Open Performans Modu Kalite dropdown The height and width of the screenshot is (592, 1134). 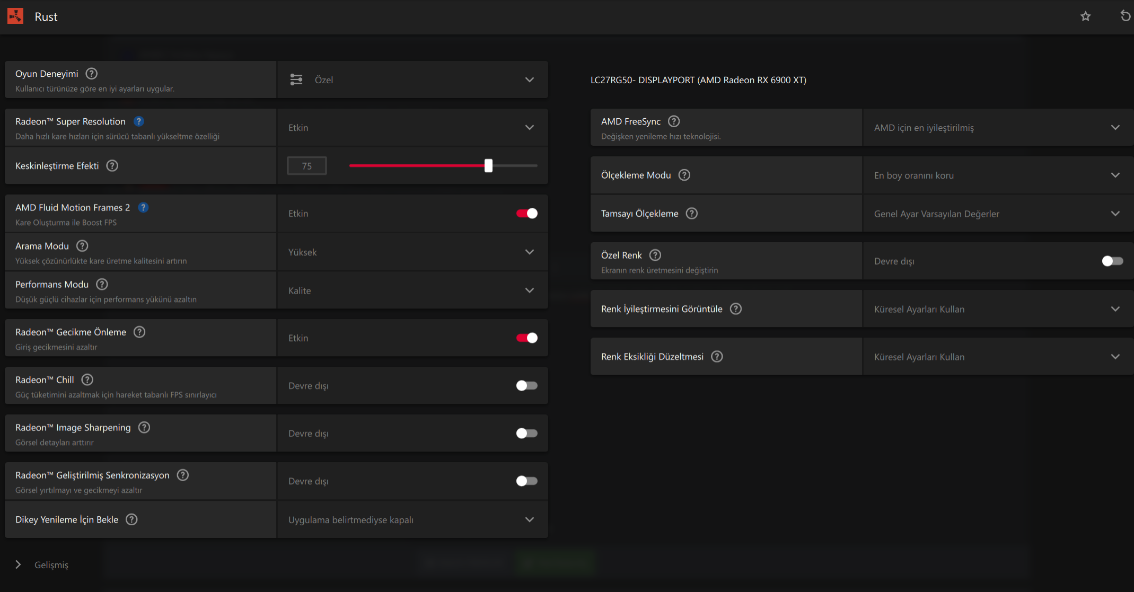(x=412, y=290)
